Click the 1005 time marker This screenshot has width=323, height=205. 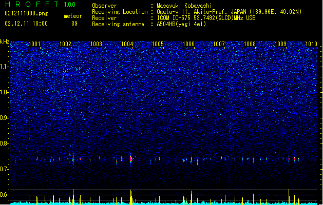pos(158,44)
